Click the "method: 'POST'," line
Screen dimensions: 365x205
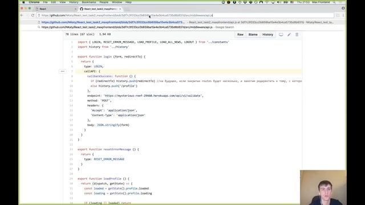(99, 101)
